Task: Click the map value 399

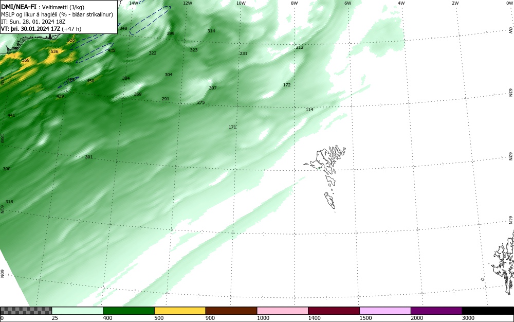Action: 171,33
